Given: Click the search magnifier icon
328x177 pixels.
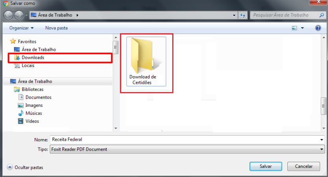Looking at the screenshot, I should click(x=322, y=15).
